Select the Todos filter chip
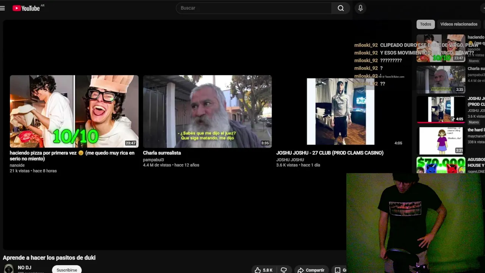Viewport: 485px width, 273px height. point(426,24)
